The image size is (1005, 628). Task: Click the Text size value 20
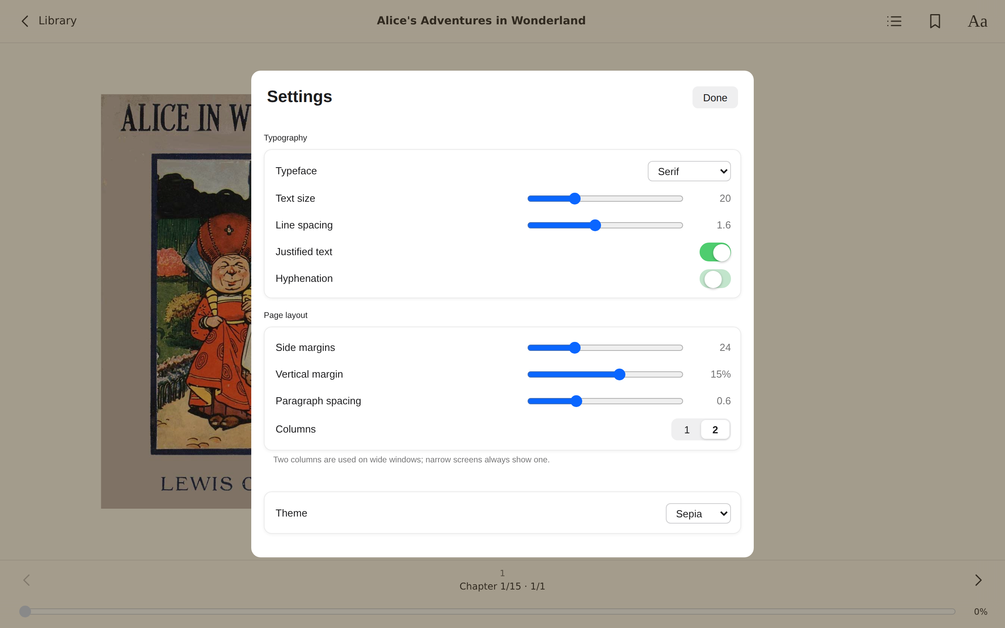[x=725, y=199]
